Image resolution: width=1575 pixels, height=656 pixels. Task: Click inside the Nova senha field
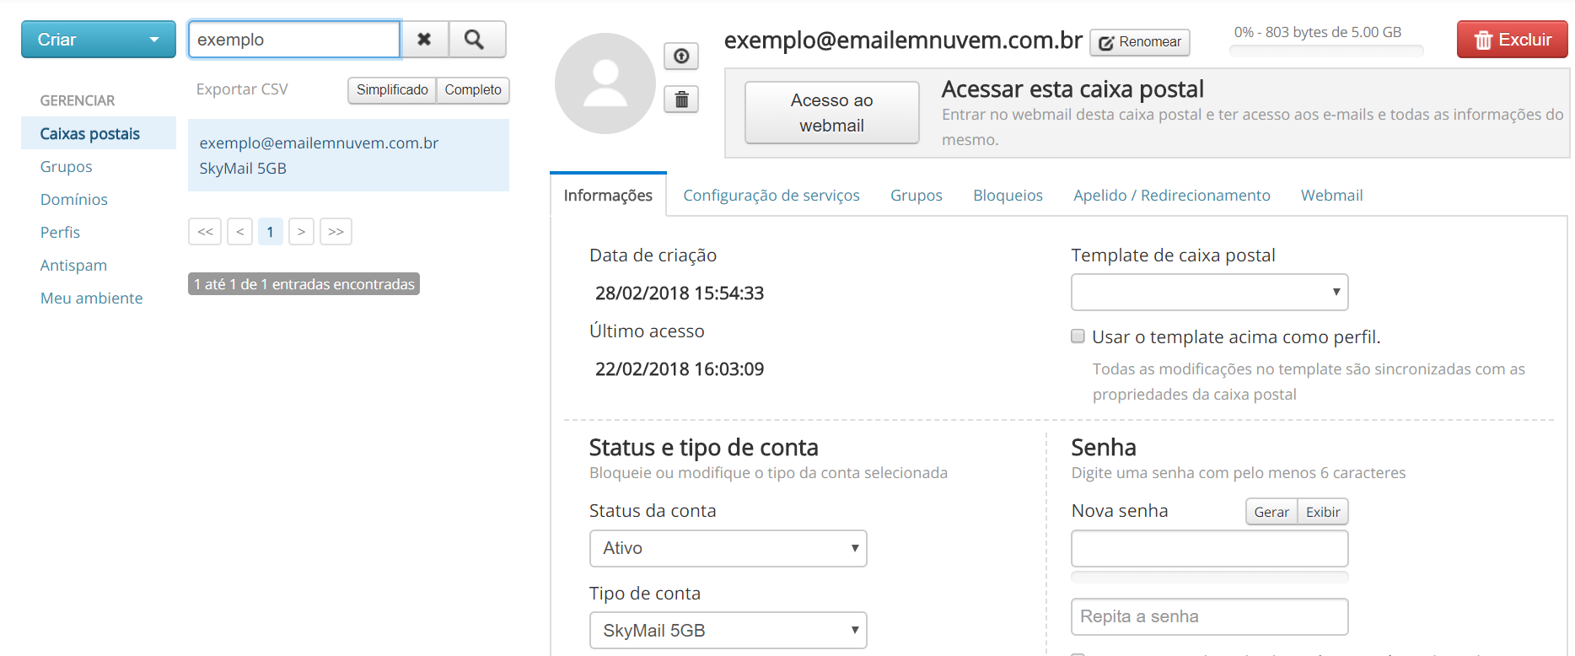click(x=1209, y=549)
